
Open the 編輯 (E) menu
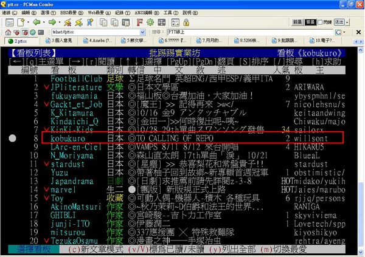29,13
